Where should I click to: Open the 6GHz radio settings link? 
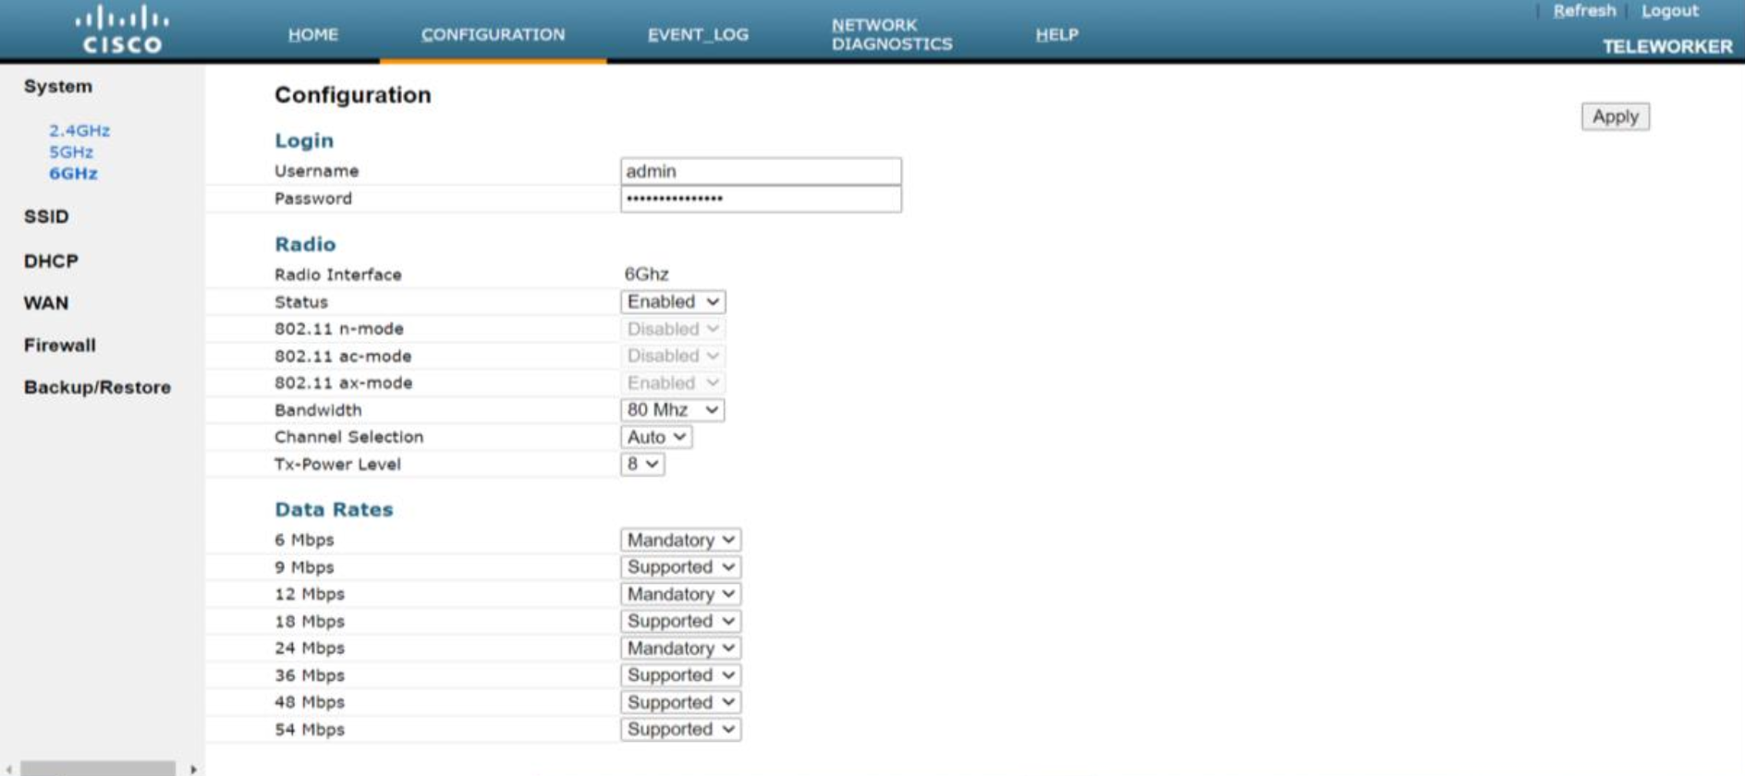[73, 173]
